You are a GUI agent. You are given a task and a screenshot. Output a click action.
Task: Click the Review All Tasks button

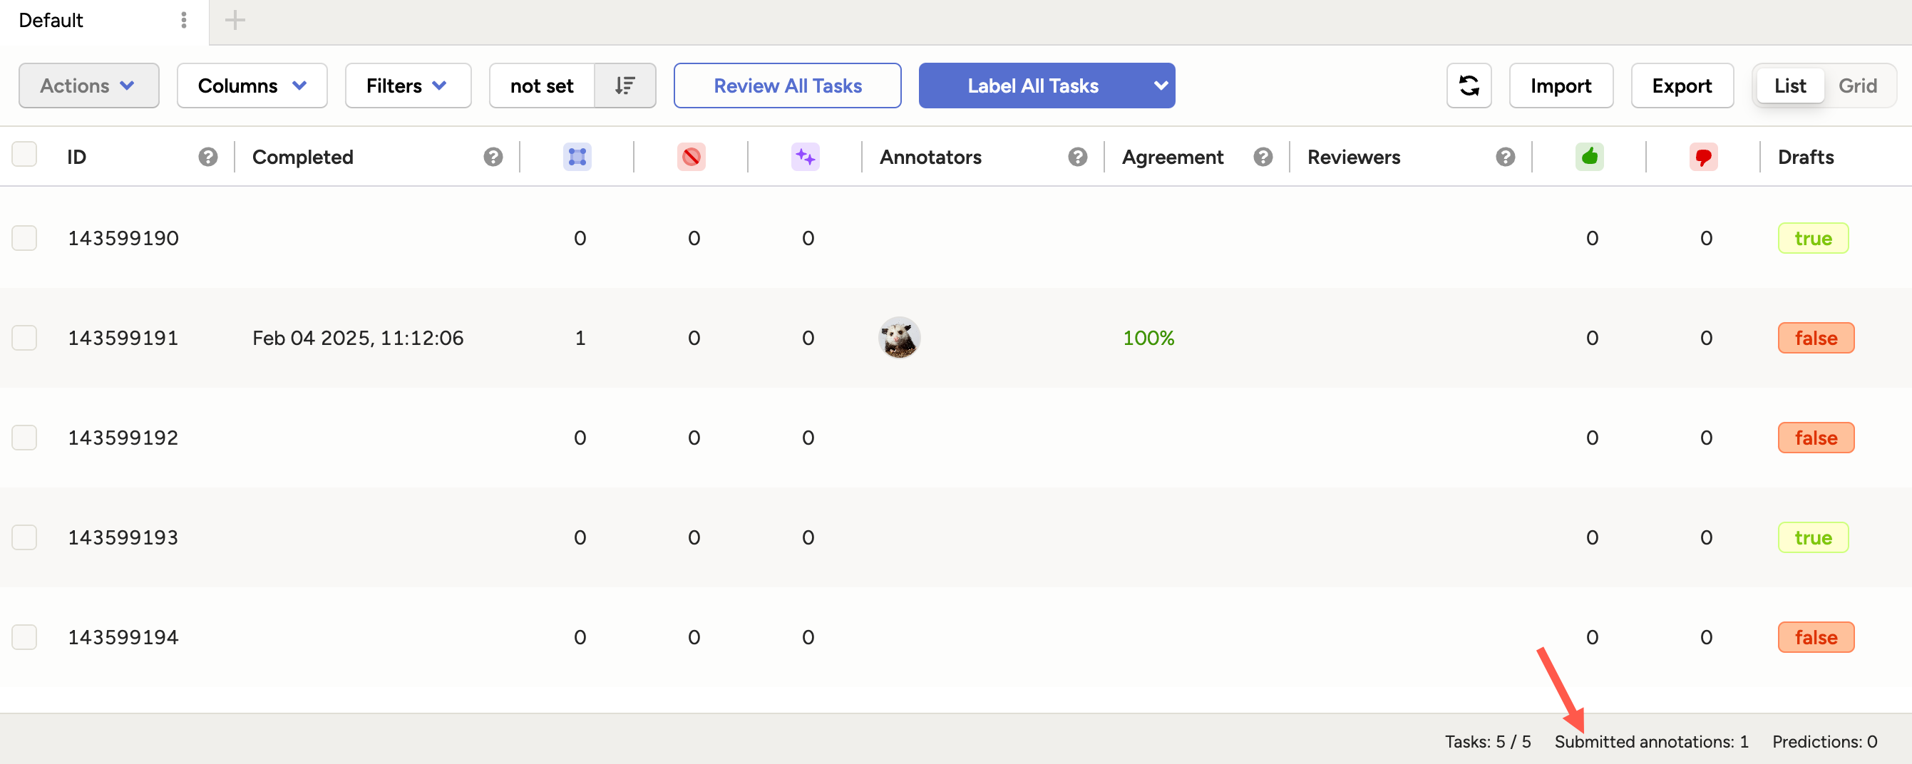pyautogui.click(x=787, y=86)
